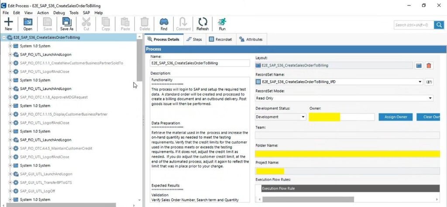Click the search magnifier button
The image size is (447, 207).
click(x=439, y=25)
